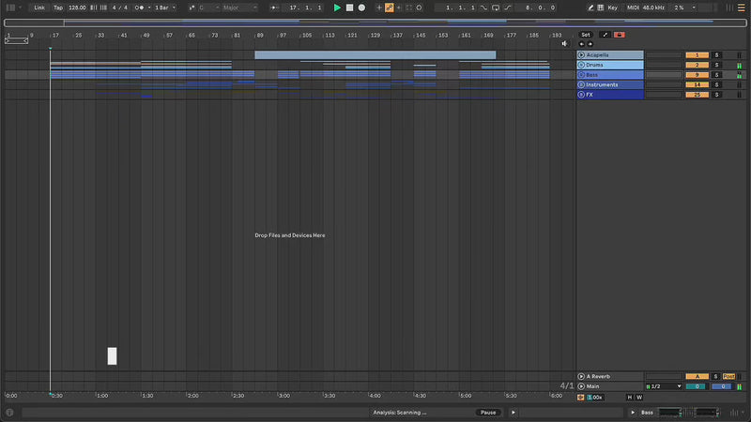The width and height of the screenshot is (751, 422).
Task: Jump to the previous locator arrow
Action: pyautogui.click(x=581, y=44)
